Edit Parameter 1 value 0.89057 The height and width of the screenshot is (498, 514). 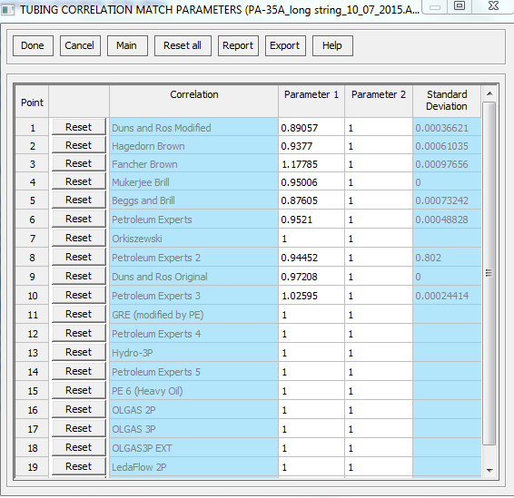(x=311, y=128)
